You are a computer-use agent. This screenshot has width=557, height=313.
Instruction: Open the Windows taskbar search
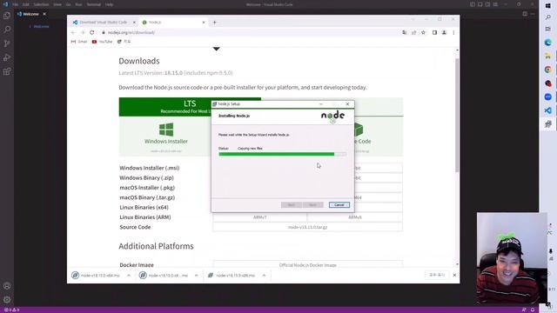[547, 17]
